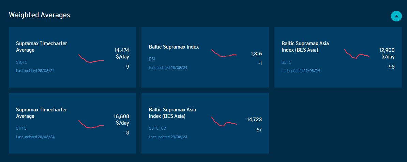Collapse the Weighted Averages section
Image resolution: width=407 pixels, height=162 pixels.
coord(396,16)
